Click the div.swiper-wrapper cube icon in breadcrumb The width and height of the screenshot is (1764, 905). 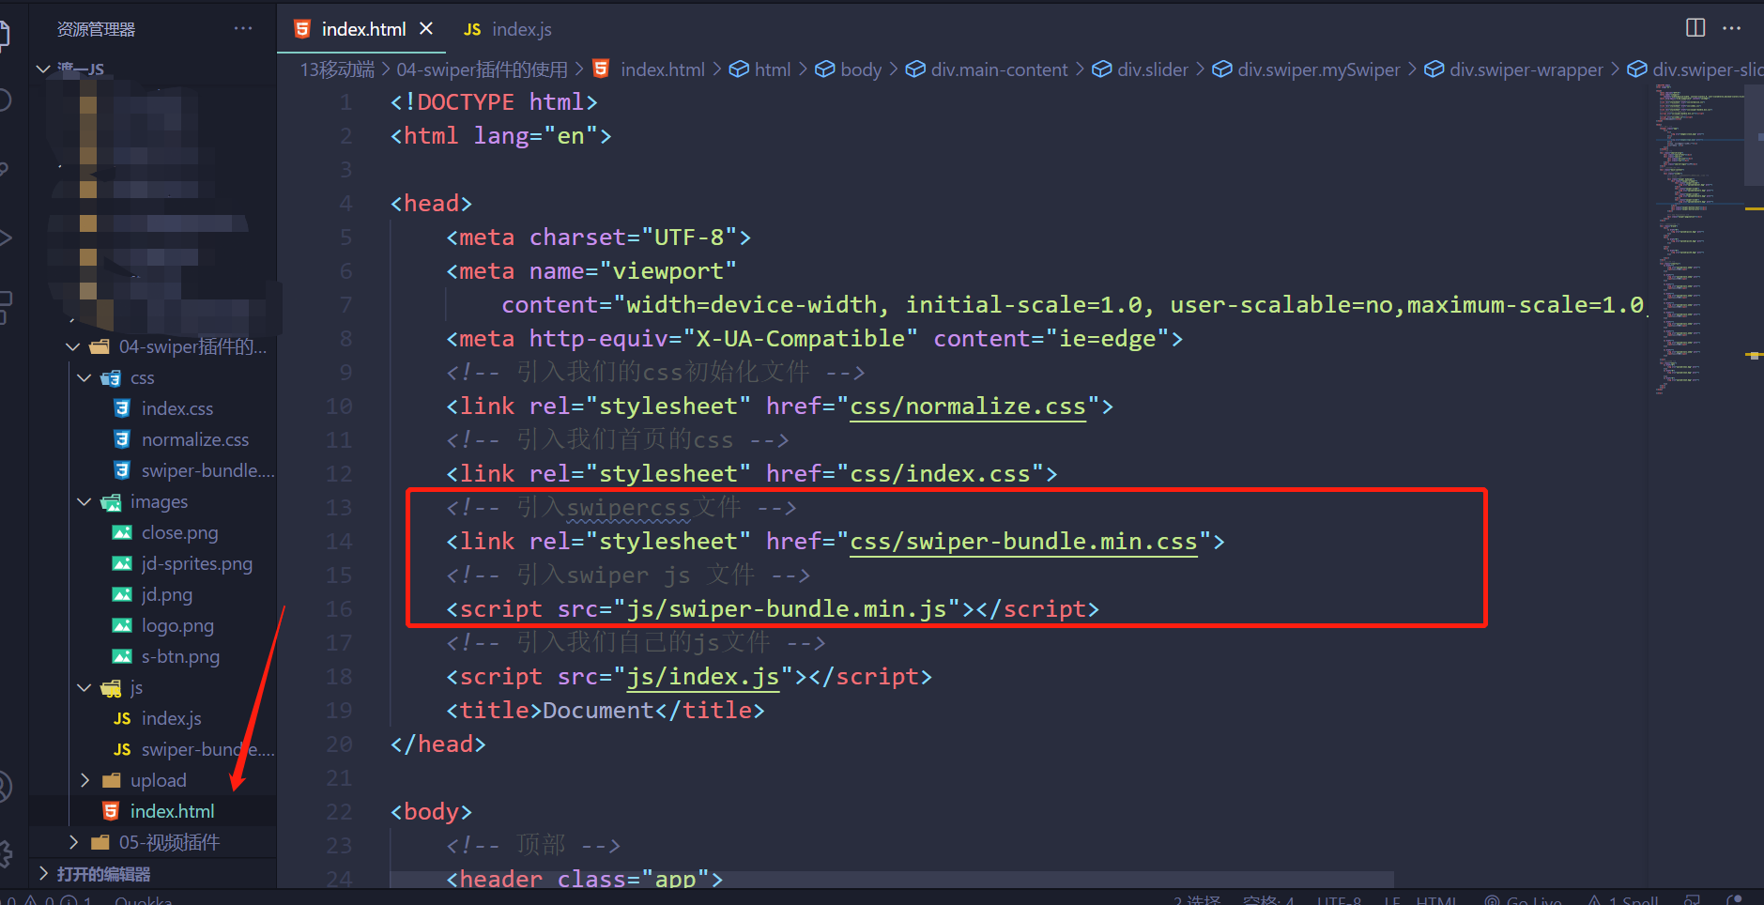[x=1434, y=69]
